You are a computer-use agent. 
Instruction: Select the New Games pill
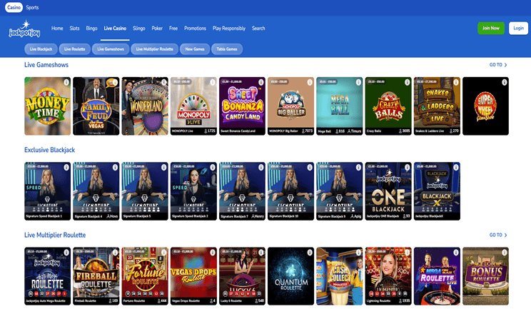coord(195,49)
